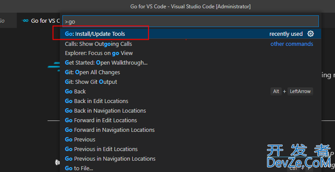335x172 pixels.
Task: Select the Go to File command
Action: [190, 168]
